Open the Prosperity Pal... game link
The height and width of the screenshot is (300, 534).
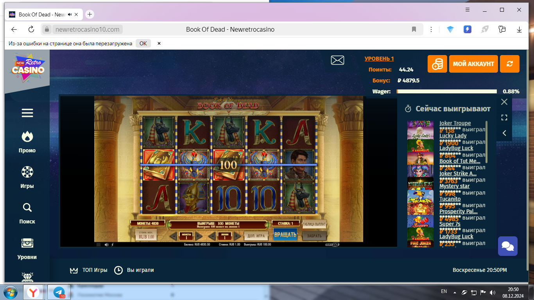coord(459,211)
